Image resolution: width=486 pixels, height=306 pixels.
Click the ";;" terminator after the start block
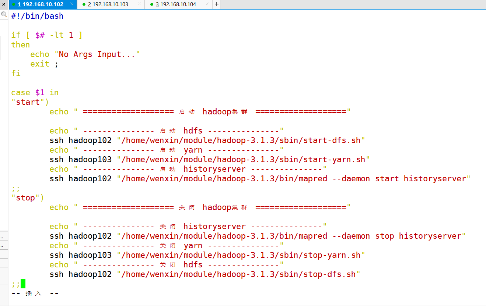coord(16,188)
